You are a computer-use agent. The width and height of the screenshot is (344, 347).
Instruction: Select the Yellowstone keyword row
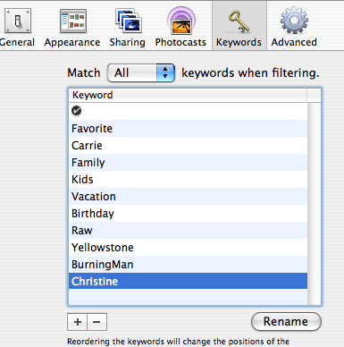[188, 247]
